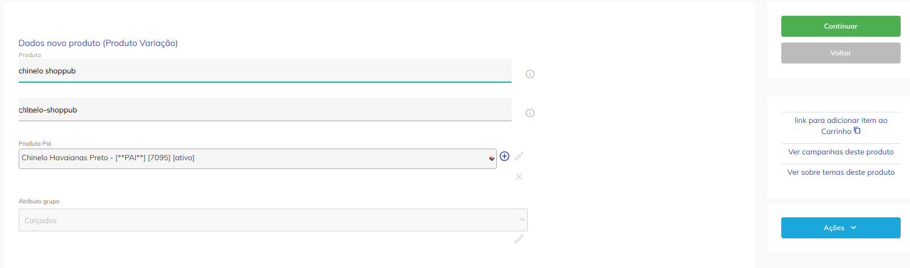Click the info icon beside slug field
Viewport: 910px width, 268px height.
coord(530,113)
